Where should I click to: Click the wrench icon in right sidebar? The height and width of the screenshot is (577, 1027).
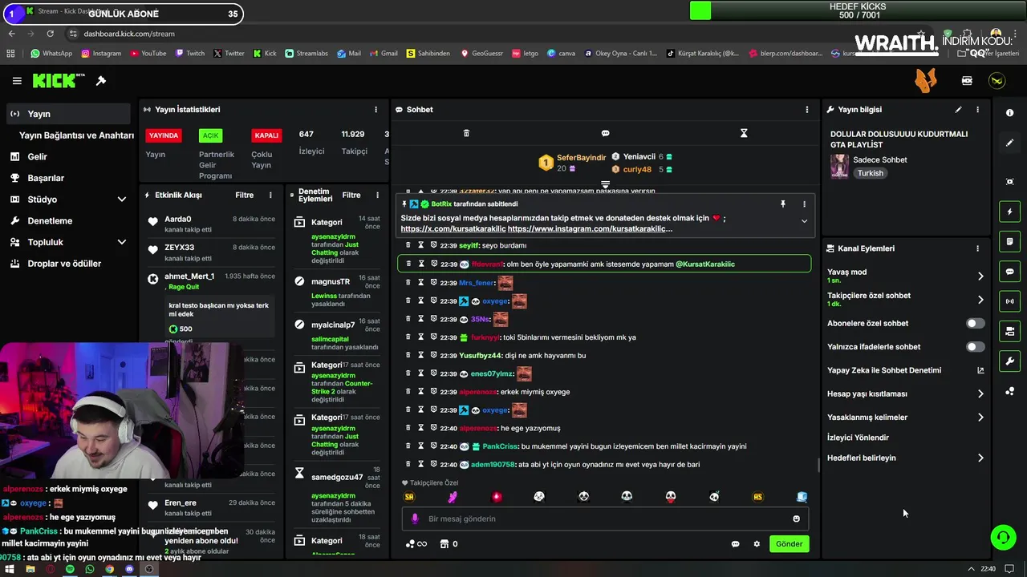(x=1009, y=361)
